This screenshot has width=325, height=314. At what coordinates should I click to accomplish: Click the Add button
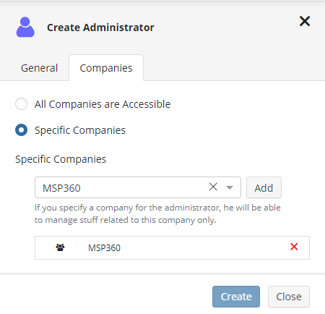(264, 187)
